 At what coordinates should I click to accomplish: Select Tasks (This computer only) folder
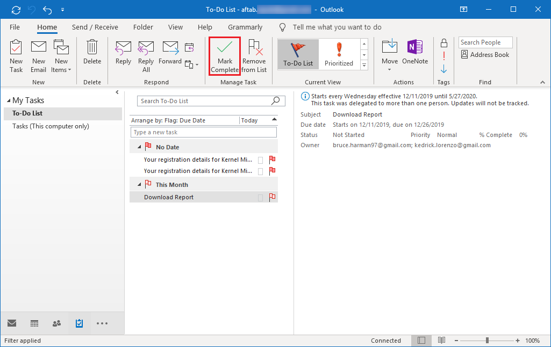coord(63,126)
